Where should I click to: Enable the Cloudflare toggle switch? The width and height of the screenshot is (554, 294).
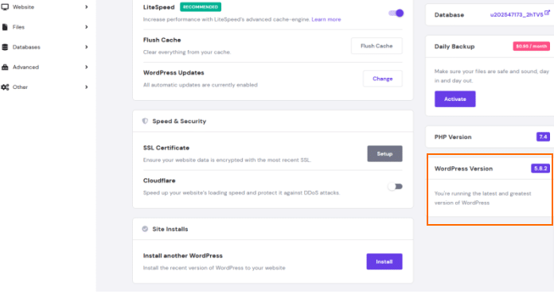click(395, 187)
